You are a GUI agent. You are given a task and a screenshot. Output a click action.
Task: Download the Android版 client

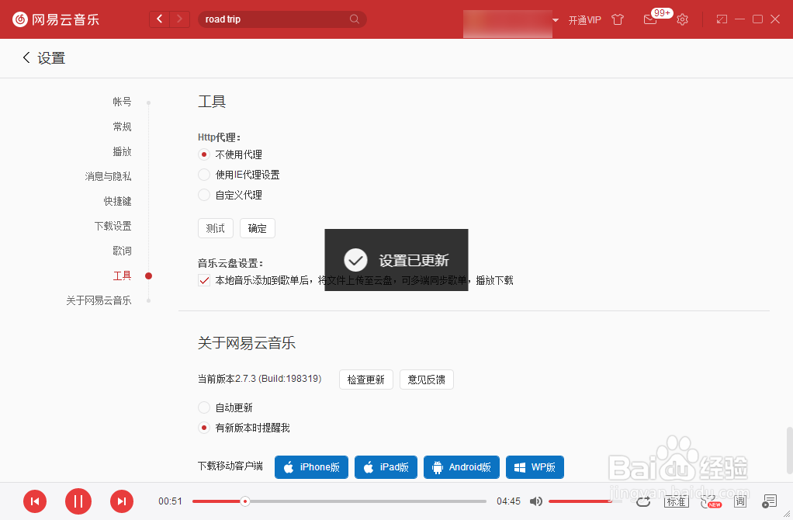[x=461, y=467]
